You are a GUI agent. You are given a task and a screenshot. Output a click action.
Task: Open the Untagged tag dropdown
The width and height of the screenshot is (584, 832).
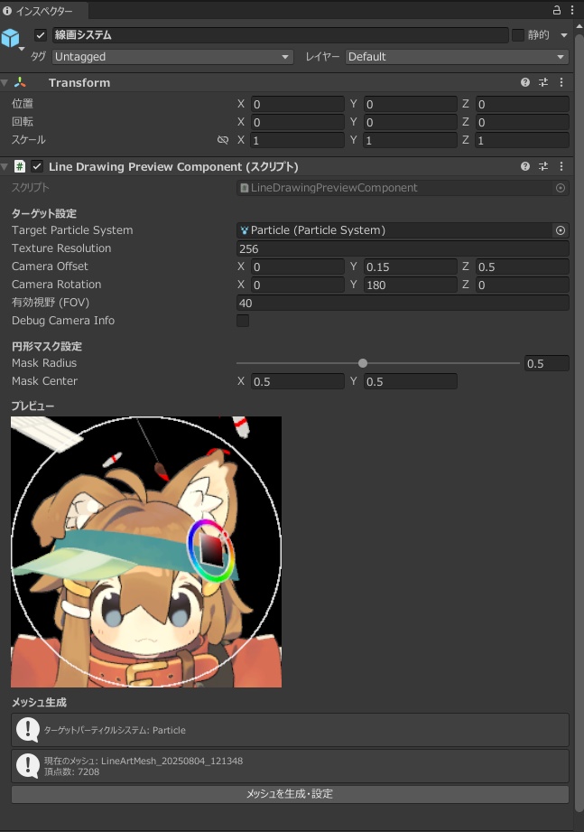pyautogui.click(x=172, y=57)
